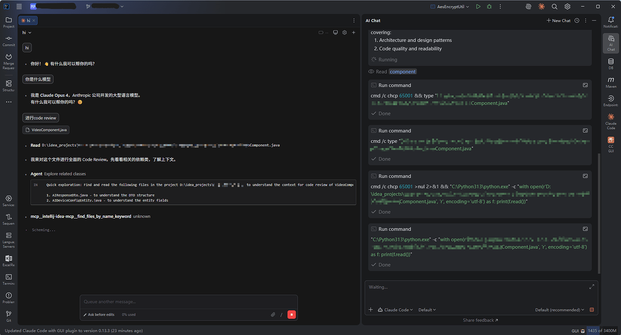Show the Structure tool window
Image resolution: width=621 pixels, height=335 pixels.
(9, 86)
